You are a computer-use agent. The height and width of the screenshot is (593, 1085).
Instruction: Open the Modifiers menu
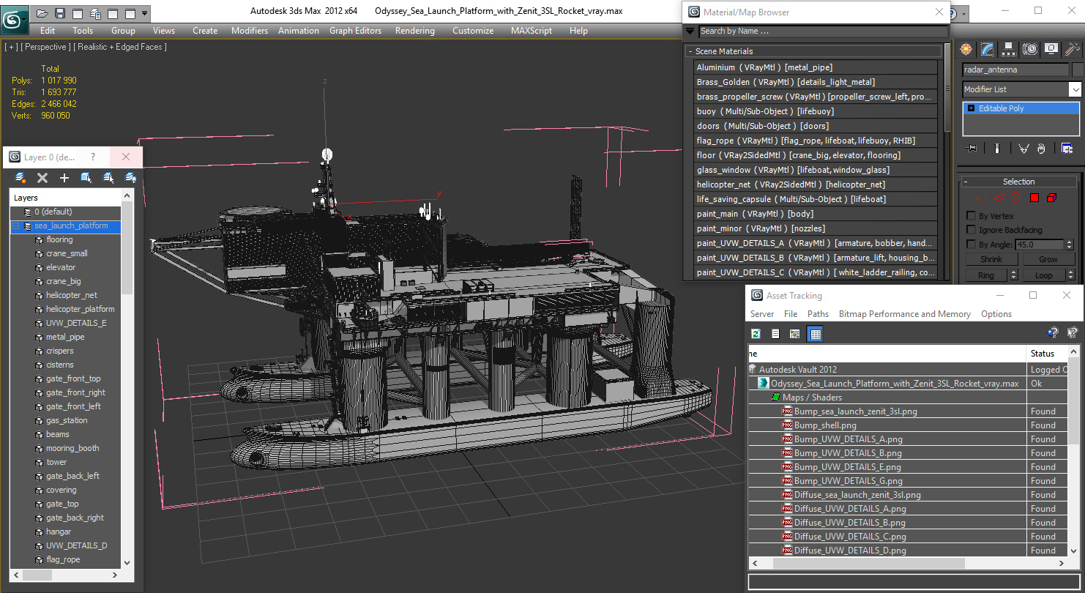click(x=250, y=31)
